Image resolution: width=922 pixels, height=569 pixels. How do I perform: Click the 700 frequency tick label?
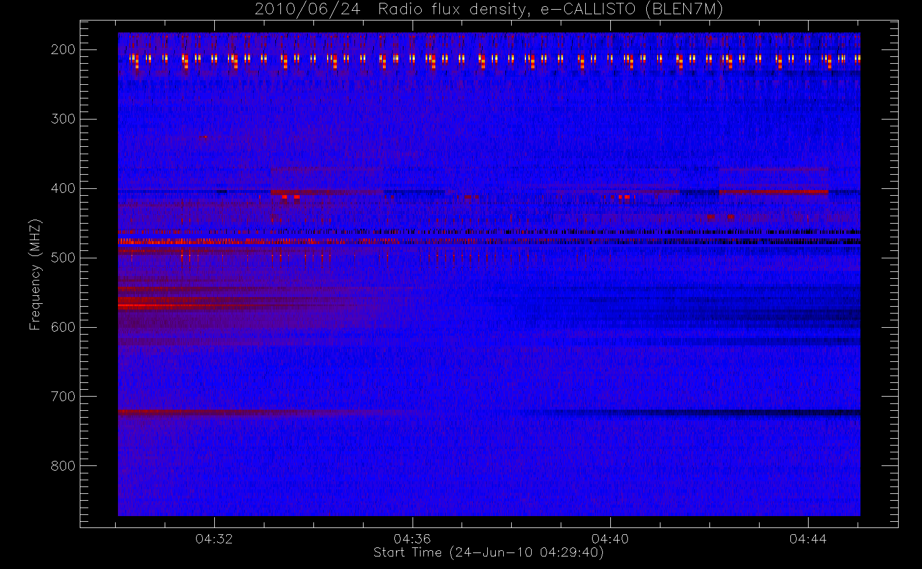[x=63, y=397]
